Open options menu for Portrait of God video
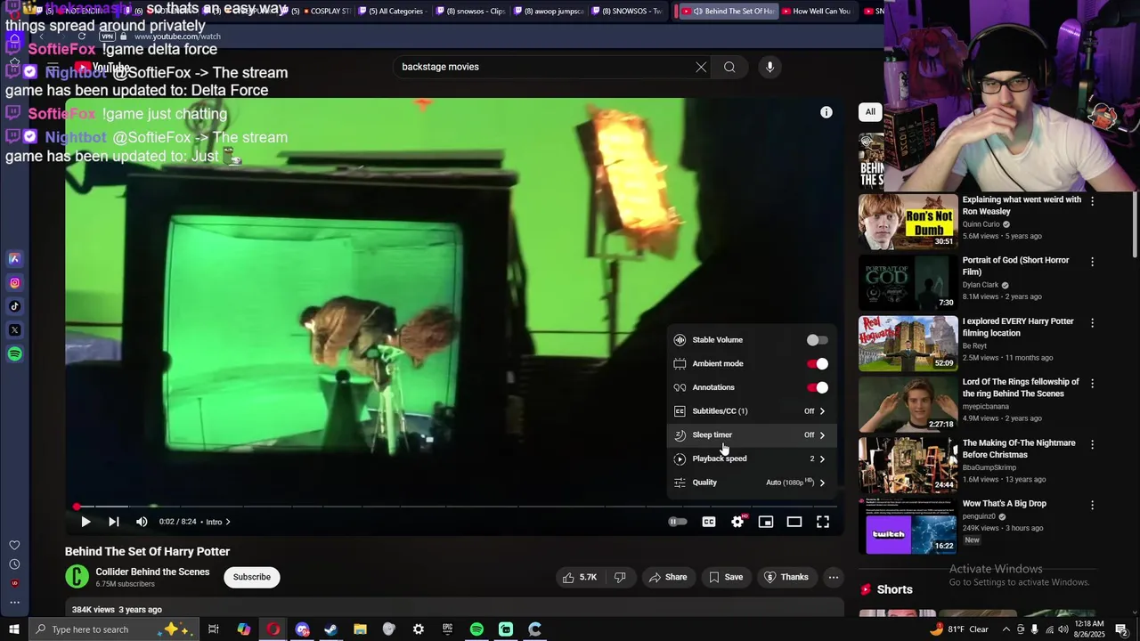1140x641 pixels. pos(1092,262)
